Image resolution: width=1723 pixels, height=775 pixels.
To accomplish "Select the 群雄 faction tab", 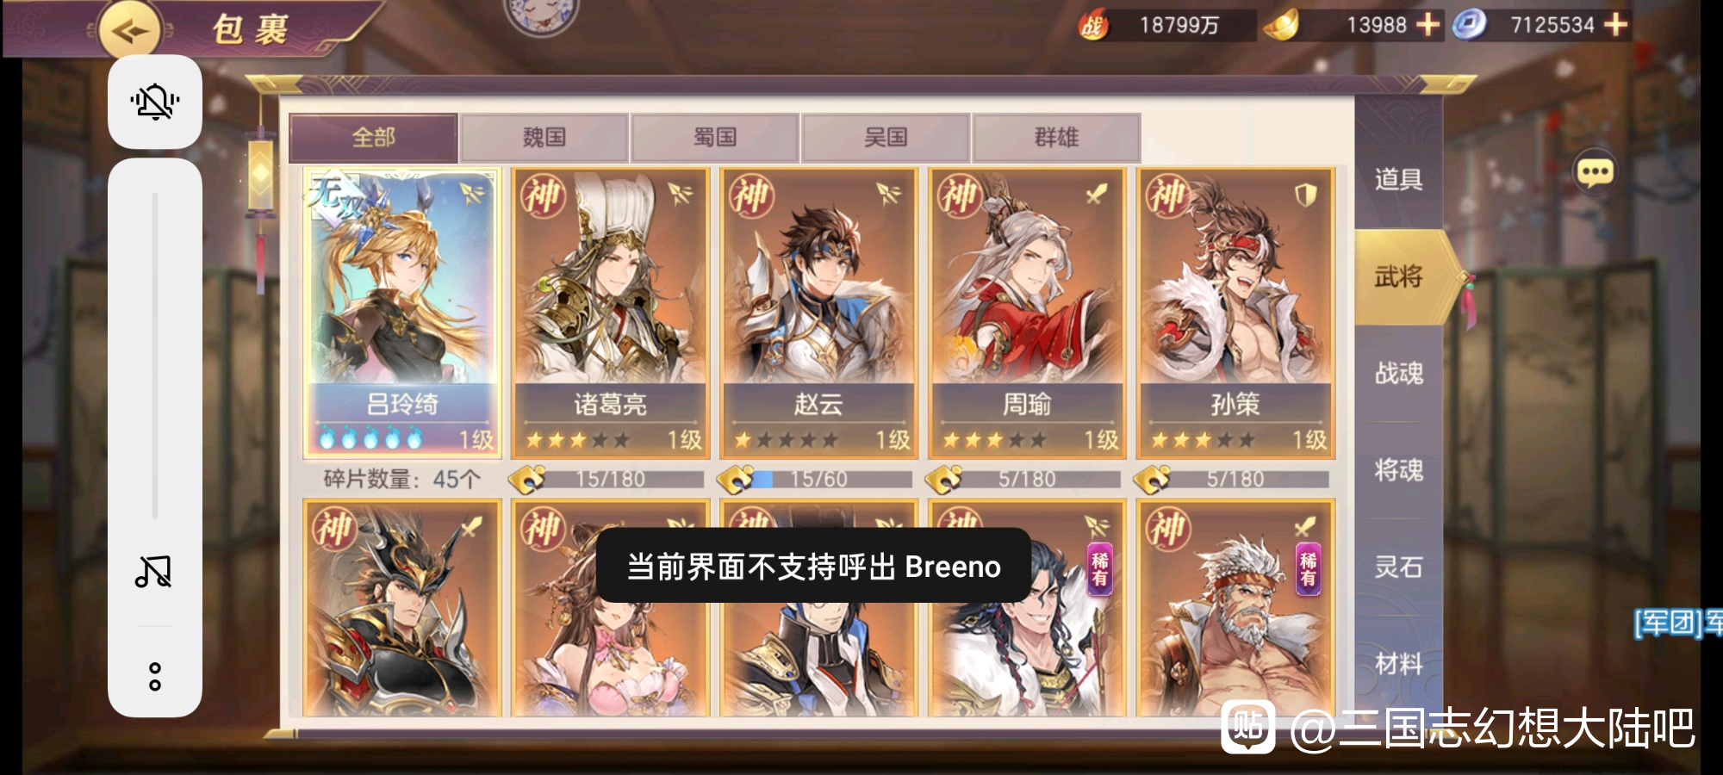I will tap(1056, 138).
